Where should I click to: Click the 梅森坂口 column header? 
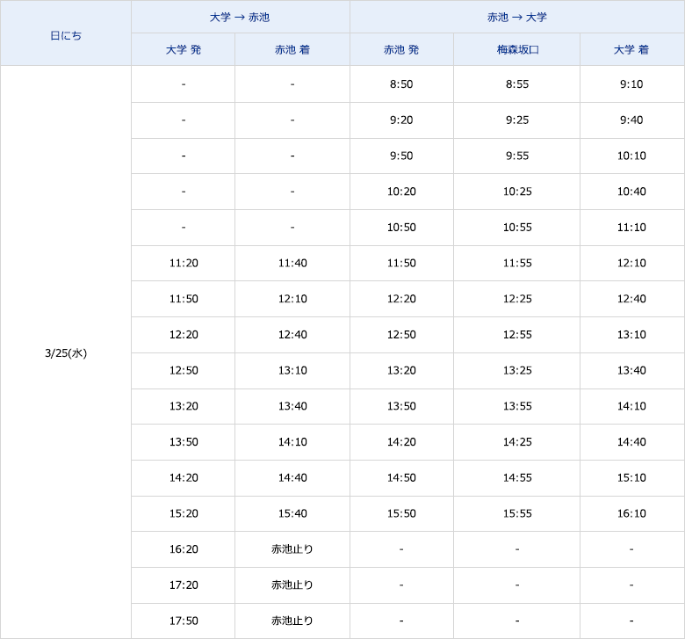[x=517, y=49]
